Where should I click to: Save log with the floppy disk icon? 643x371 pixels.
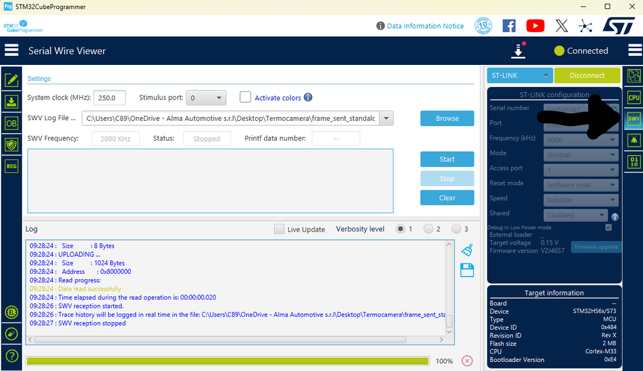pyautogui.click(x=467, y=270)
